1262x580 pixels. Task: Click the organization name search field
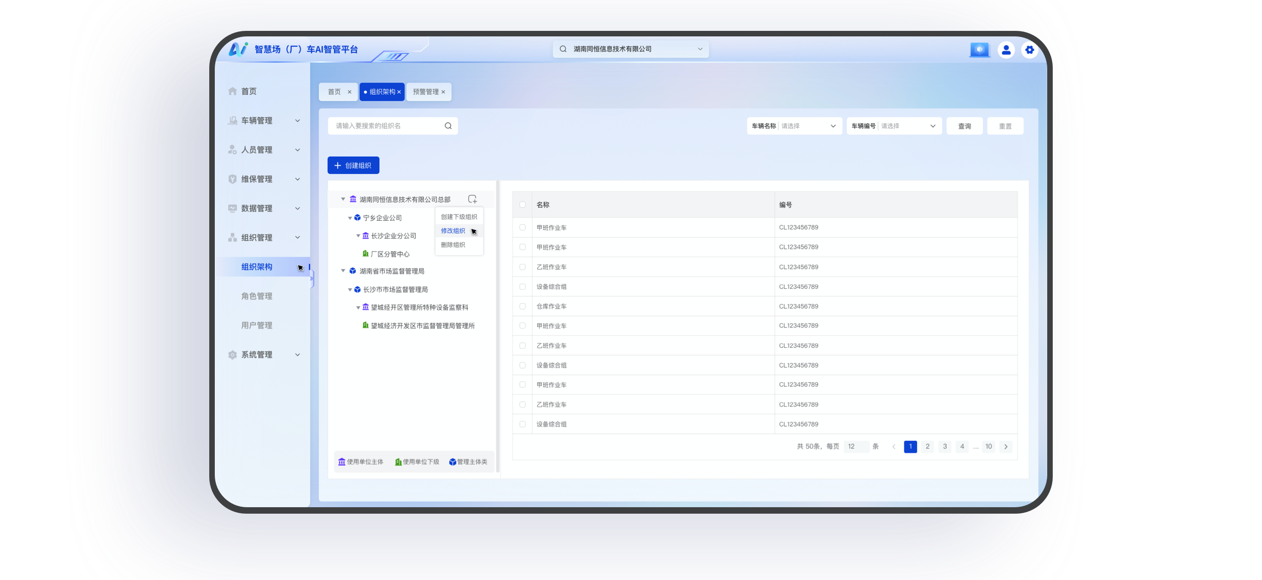tap(386, 126)
